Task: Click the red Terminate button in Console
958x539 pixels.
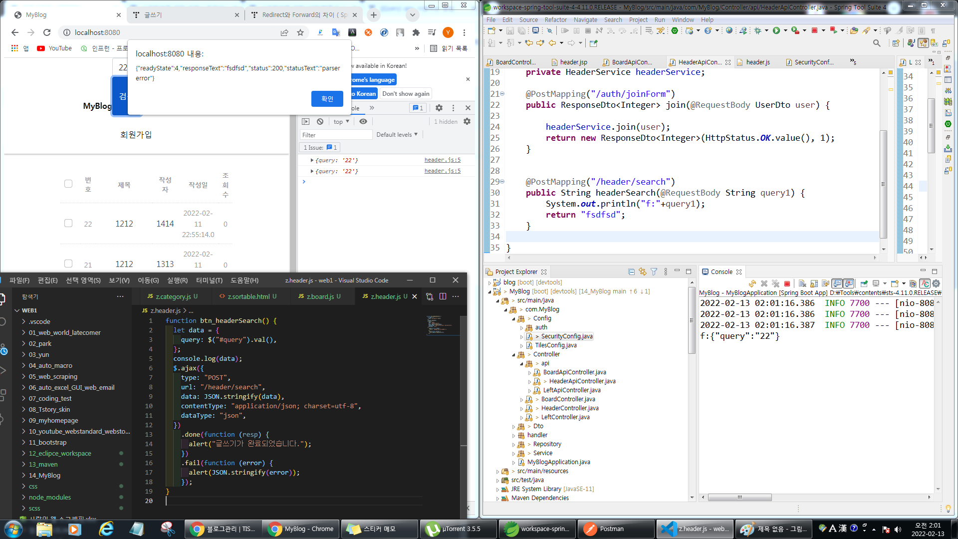Action: 787,283
